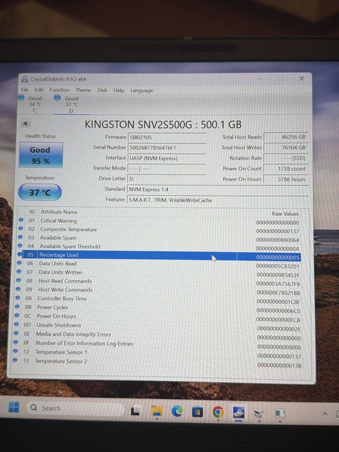The width and height of the screenshot is (339, 452).
Task: Select the Media and Data Integrity Errors row
Action: tap(158, 335)
